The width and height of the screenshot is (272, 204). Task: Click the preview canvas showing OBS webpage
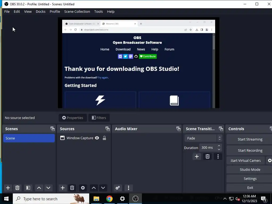click(x=139, y=63)
